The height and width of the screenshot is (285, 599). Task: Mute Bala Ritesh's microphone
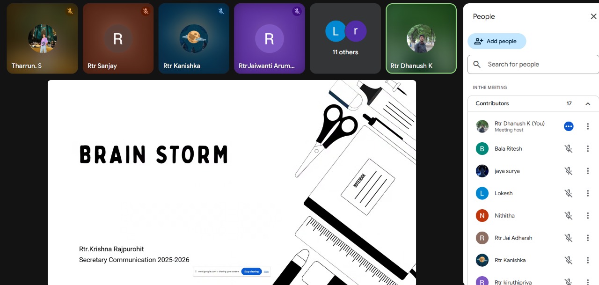pos(569,149)
